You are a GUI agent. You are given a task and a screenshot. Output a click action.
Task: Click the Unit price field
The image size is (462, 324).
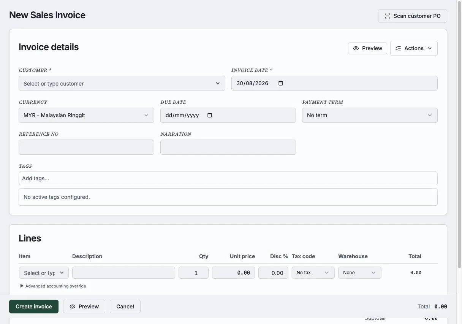coord(233,273)
